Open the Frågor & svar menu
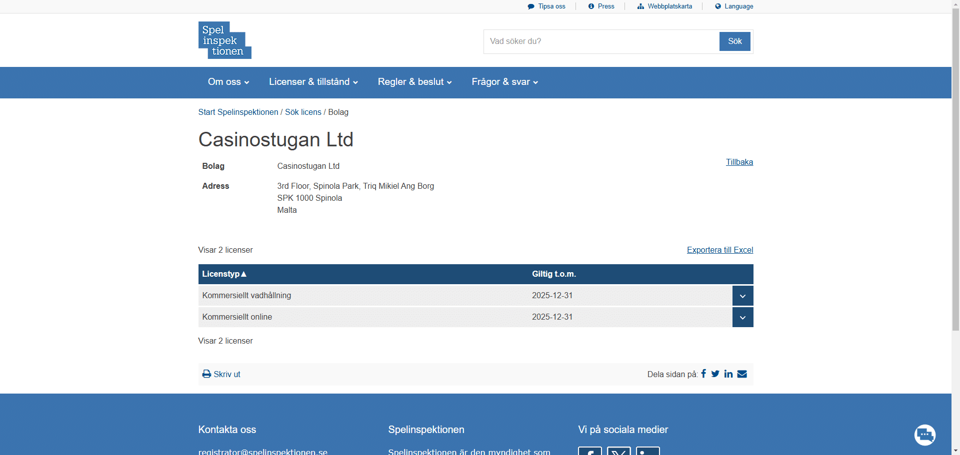Viewport: 960px width, 455px height. [505, 82]
